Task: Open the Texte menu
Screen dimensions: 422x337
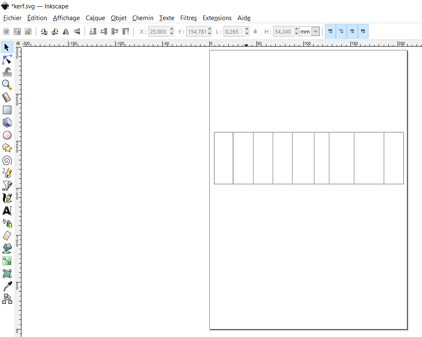Action: click(x=166, y=18)
